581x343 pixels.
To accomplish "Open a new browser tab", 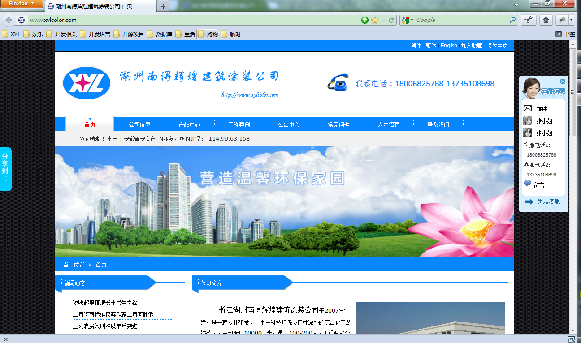I will click(163, 6).
